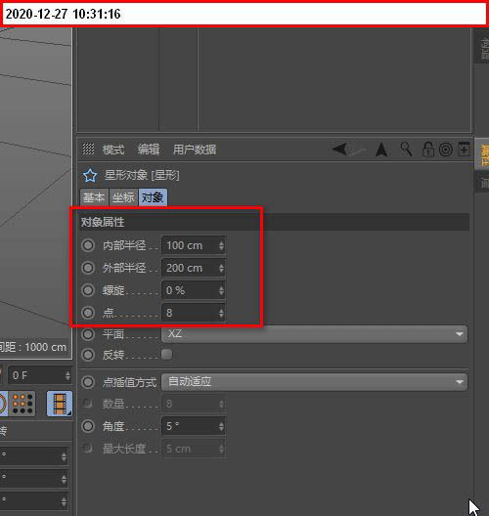Open the 点插值方式 自动适应 dropdown

314,382
